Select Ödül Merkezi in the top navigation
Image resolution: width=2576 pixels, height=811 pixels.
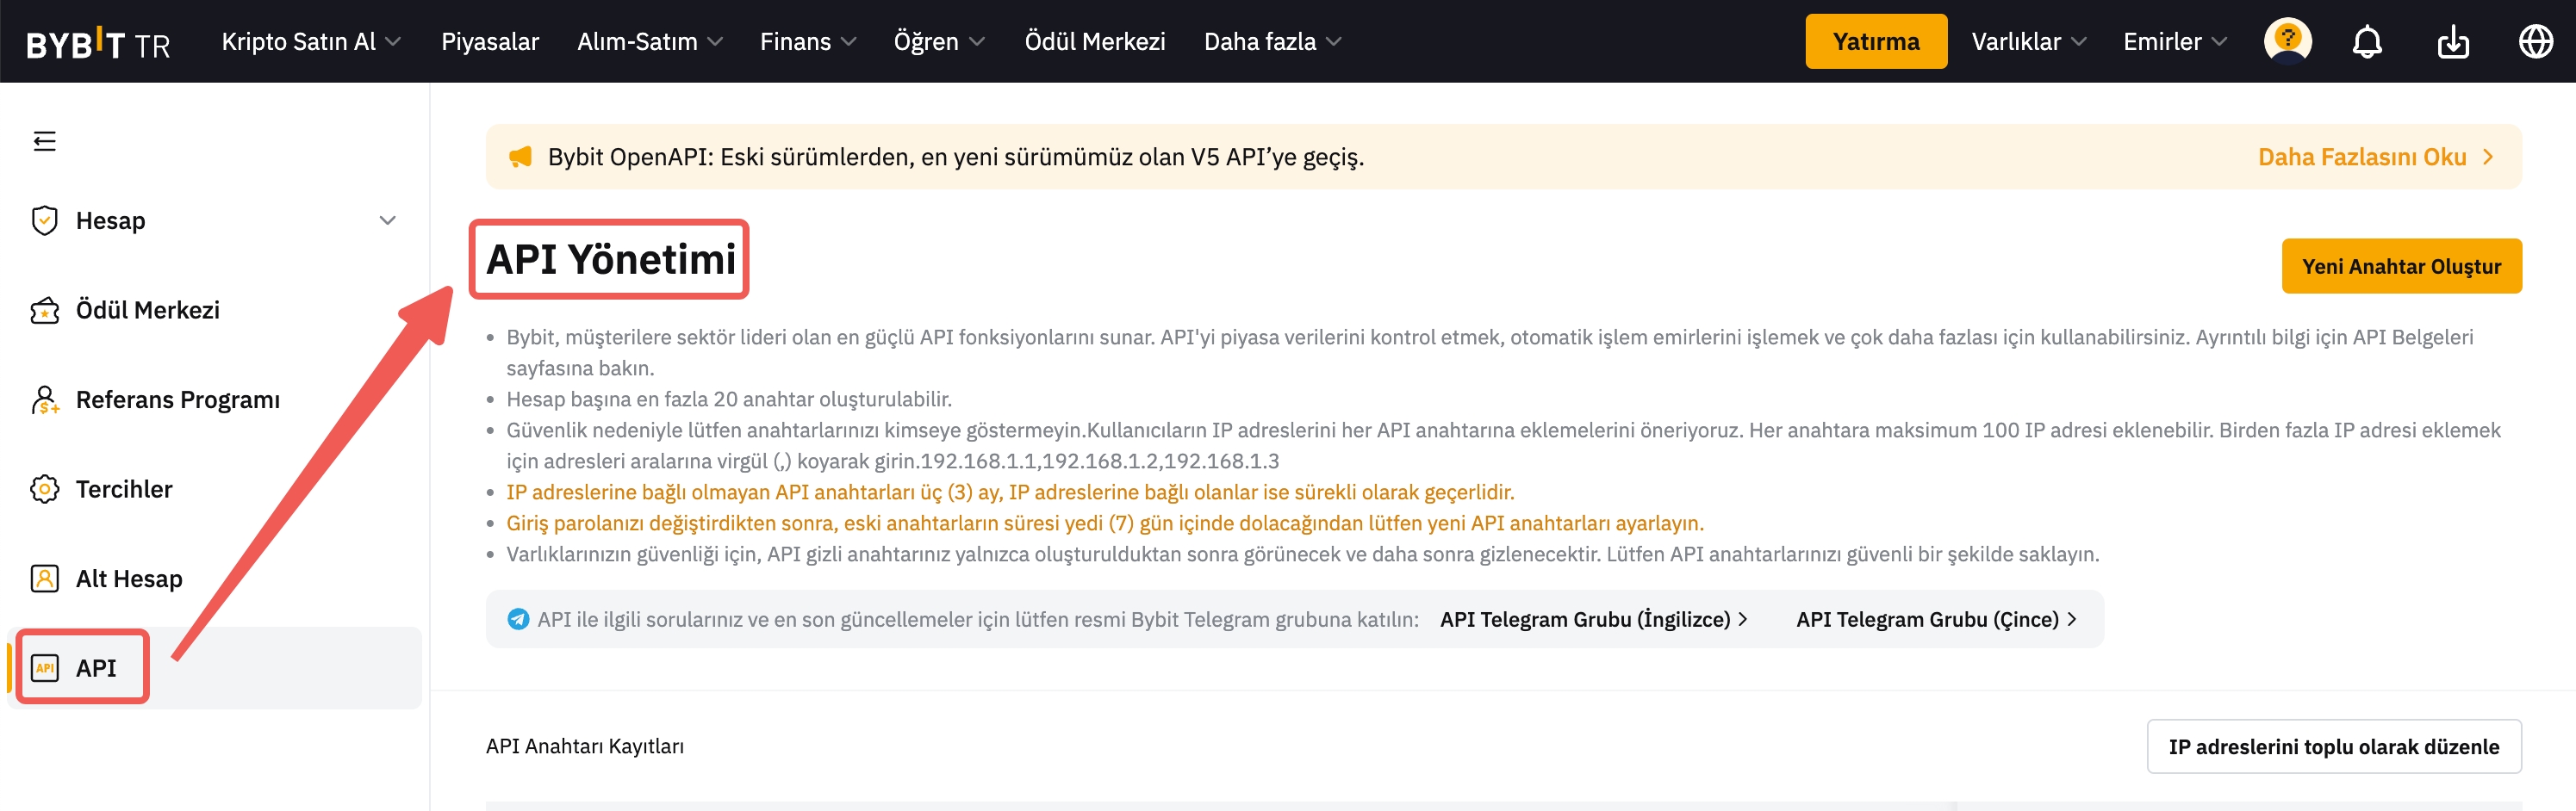(1094, 42)
